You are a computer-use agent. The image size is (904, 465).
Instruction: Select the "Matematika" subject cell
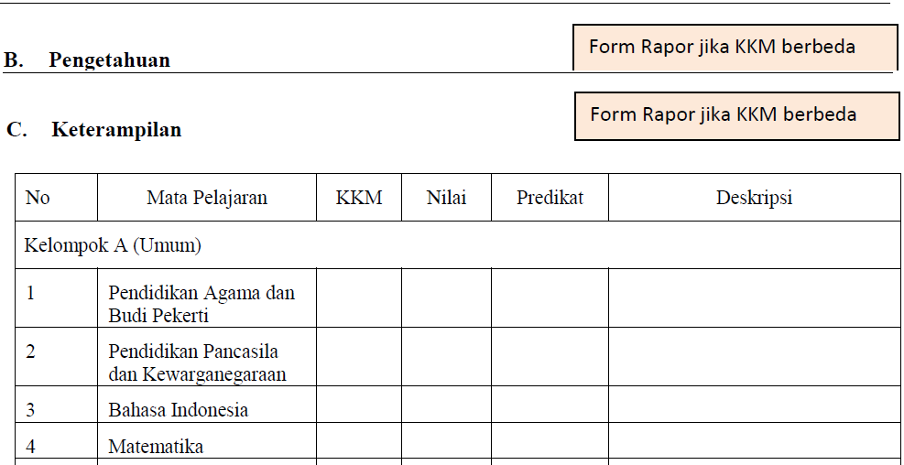(156, 447)
